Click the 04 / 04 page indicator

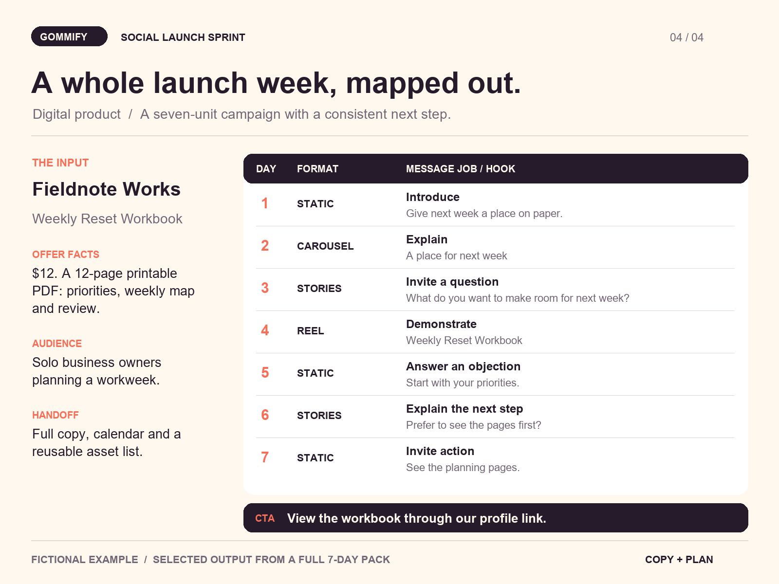click(686, 37)
